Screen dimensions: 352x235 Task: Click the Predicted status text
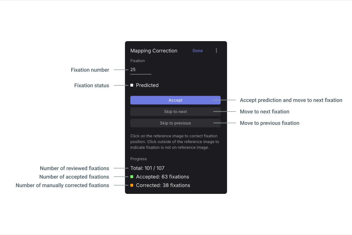coord(147,85)
